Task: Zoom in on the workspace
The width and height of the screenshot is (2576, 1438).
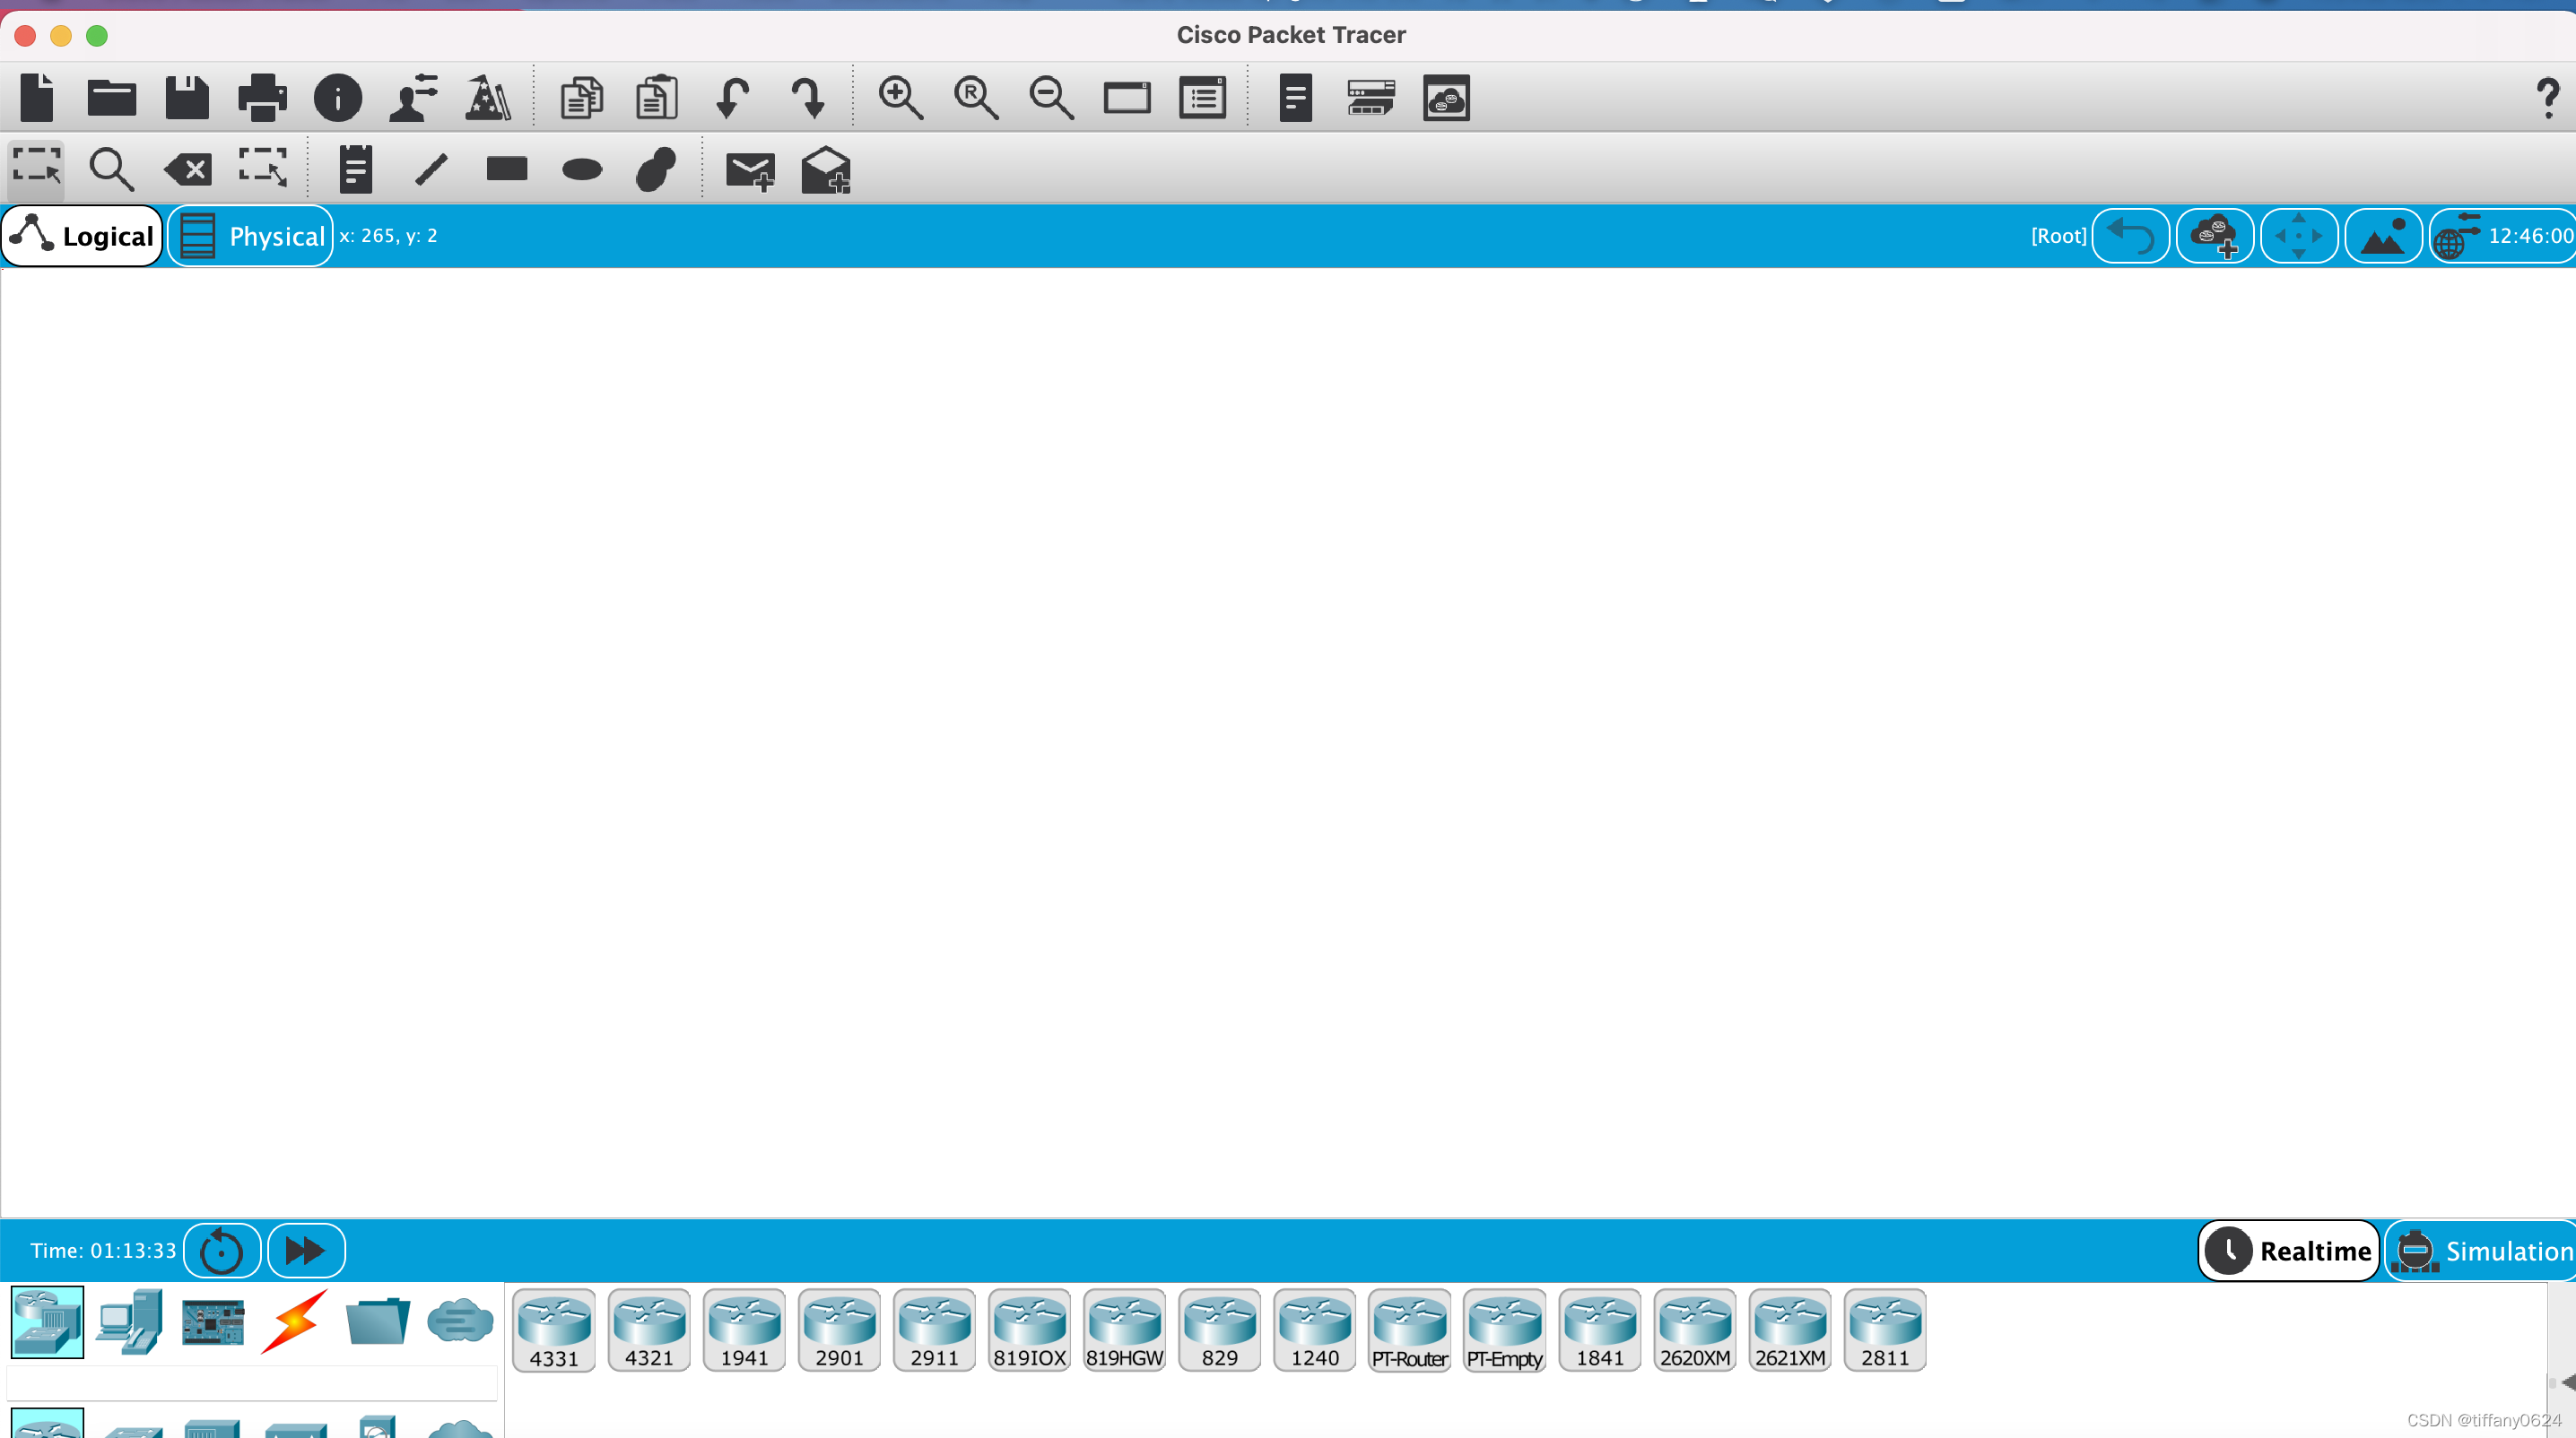Action: pos(901,98)
